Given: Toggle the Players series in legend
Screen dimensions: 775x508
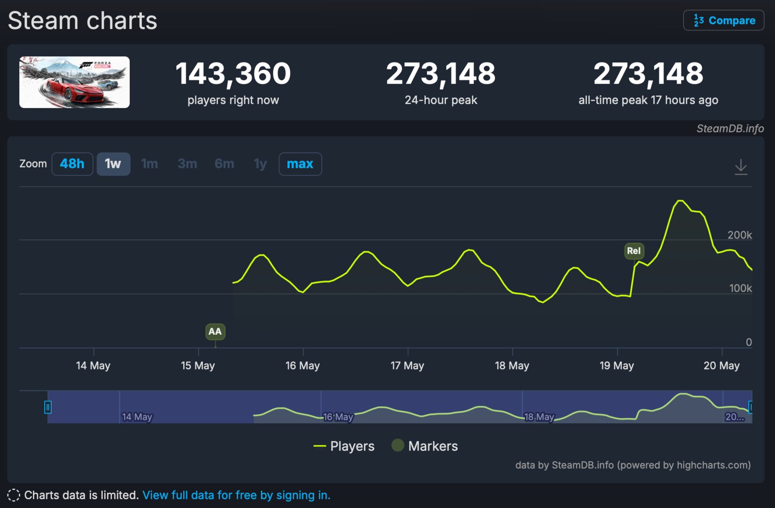Looking at the screenshot, I should [x=344, y=446].
